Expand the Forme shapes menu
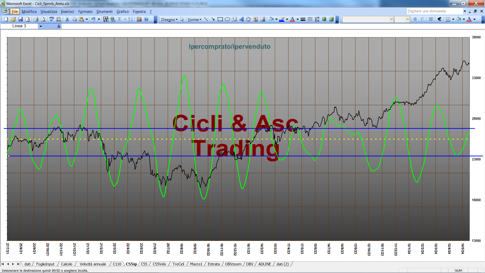The image size is (485, 273). click(x=195, y=19)
